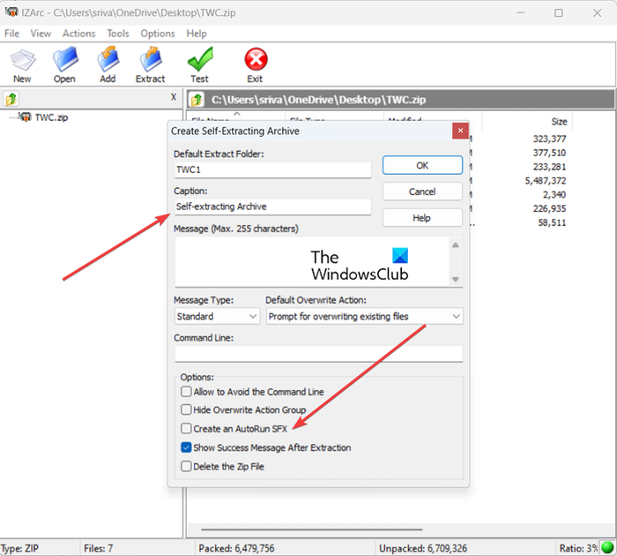Open the Help menu

197,34
